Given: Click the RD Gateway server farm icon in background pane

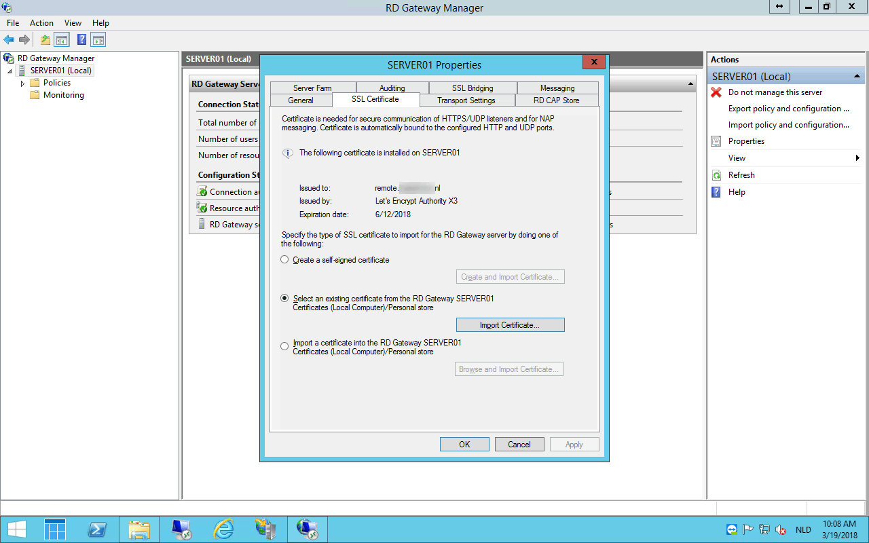Looking at the screenshot, I should click(x=202, y=224).
